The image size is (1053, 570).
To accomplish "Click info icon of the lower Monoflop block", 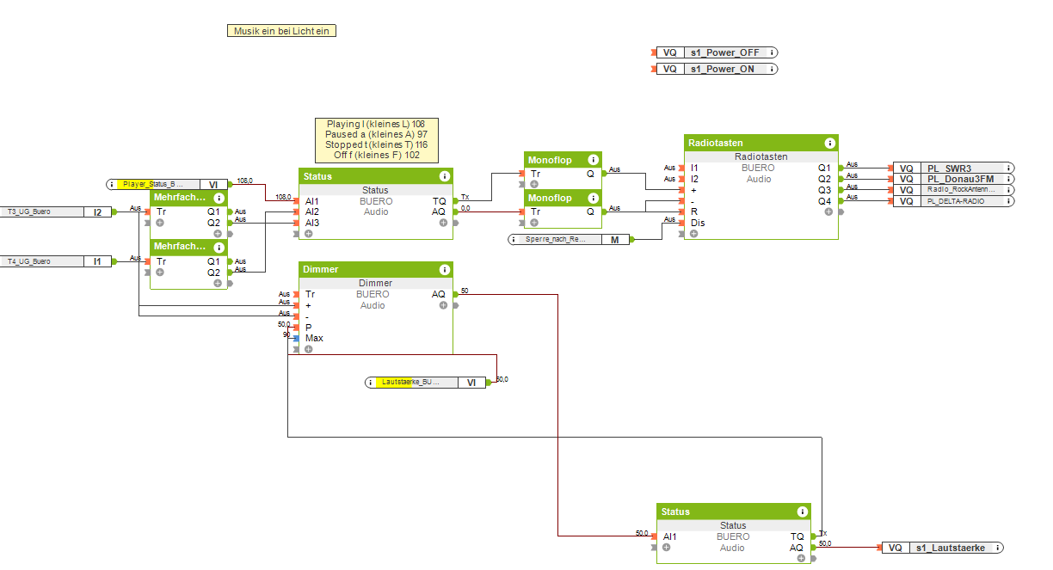I will coord(593,199).
